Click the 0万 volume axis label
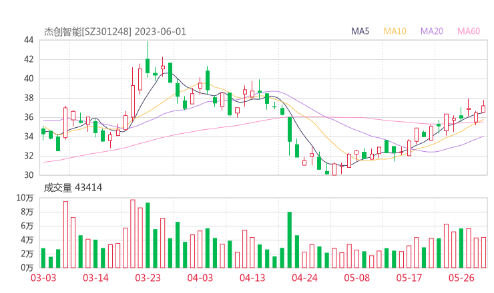Screen dimensions: 494x293 (27, 268)
